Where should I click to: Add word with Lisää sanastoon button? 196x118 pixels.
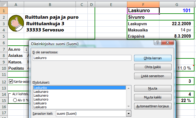click(x=153, y=76)
